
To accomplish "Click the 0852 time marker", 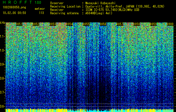I will point(36,24).
